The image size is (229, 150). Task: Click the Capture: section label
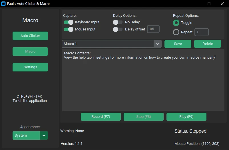pyautogui.click(x=70, y=16)
